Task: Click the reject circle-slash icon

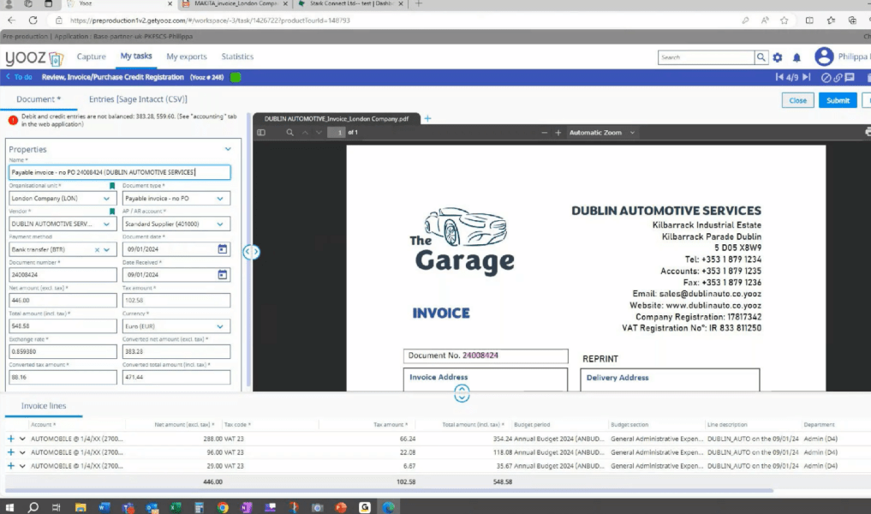Action: click(826, 77)
